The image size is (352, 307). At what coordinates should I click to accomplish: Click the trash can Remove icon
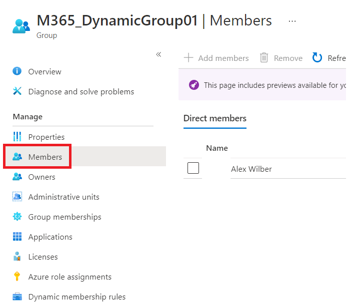(264, 57)
